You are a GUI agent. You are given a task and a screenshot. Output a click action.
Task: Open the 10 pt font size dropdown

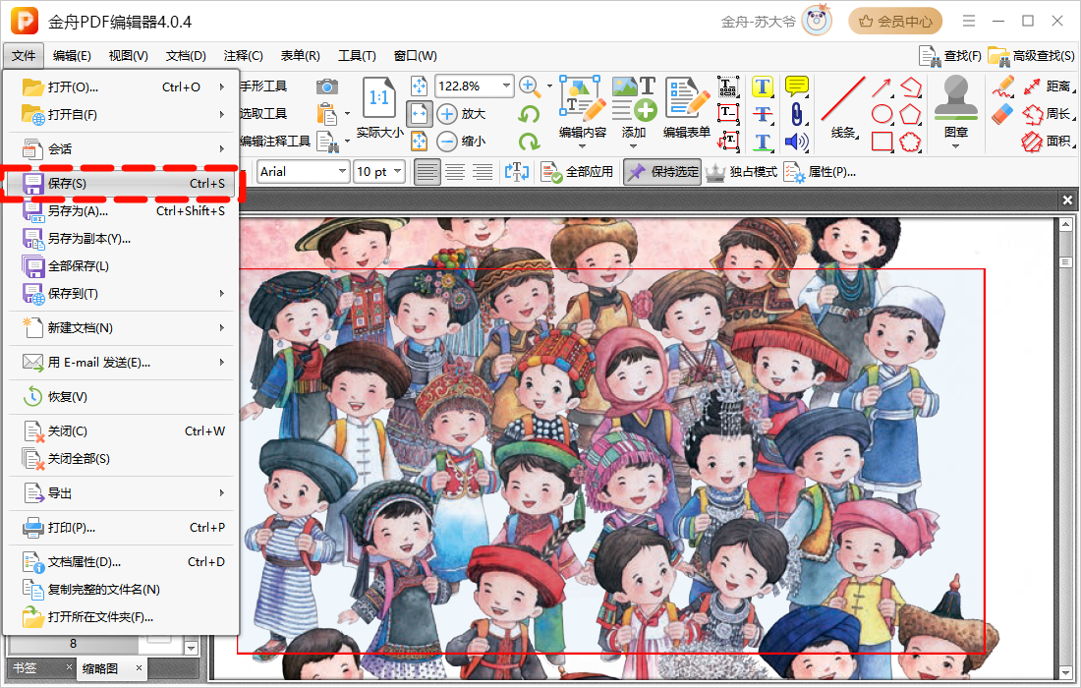pyautogui.click(x=398, y=172)
